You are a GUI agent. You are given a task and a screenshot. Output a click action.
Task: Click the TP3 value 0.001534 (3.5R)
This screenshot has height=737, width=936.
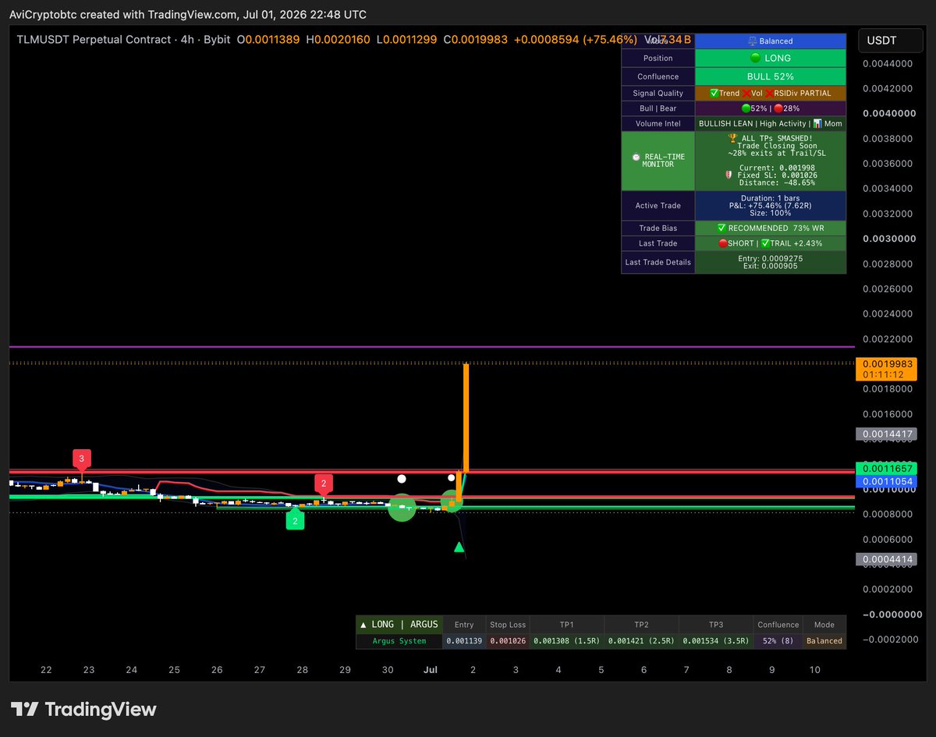coord(716,641)
